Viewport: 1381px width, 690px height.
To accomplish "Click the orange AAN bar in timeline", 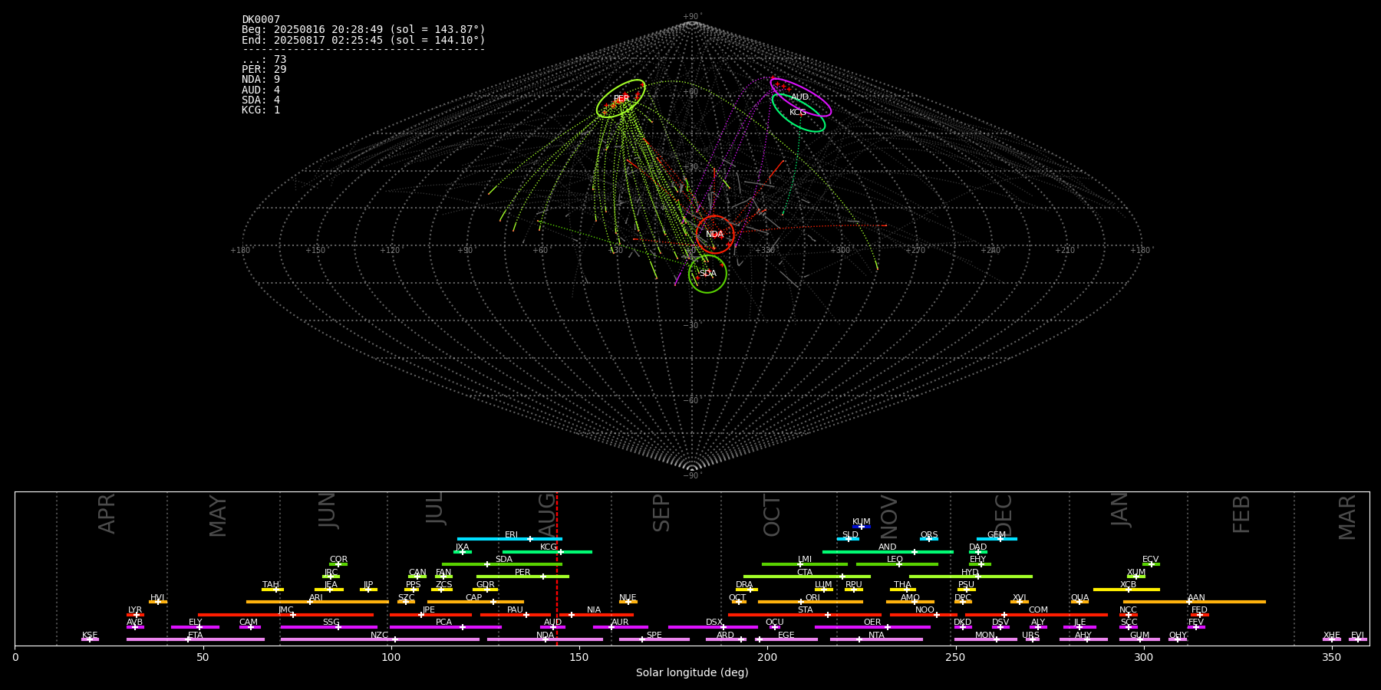I will coord(1195,602).
